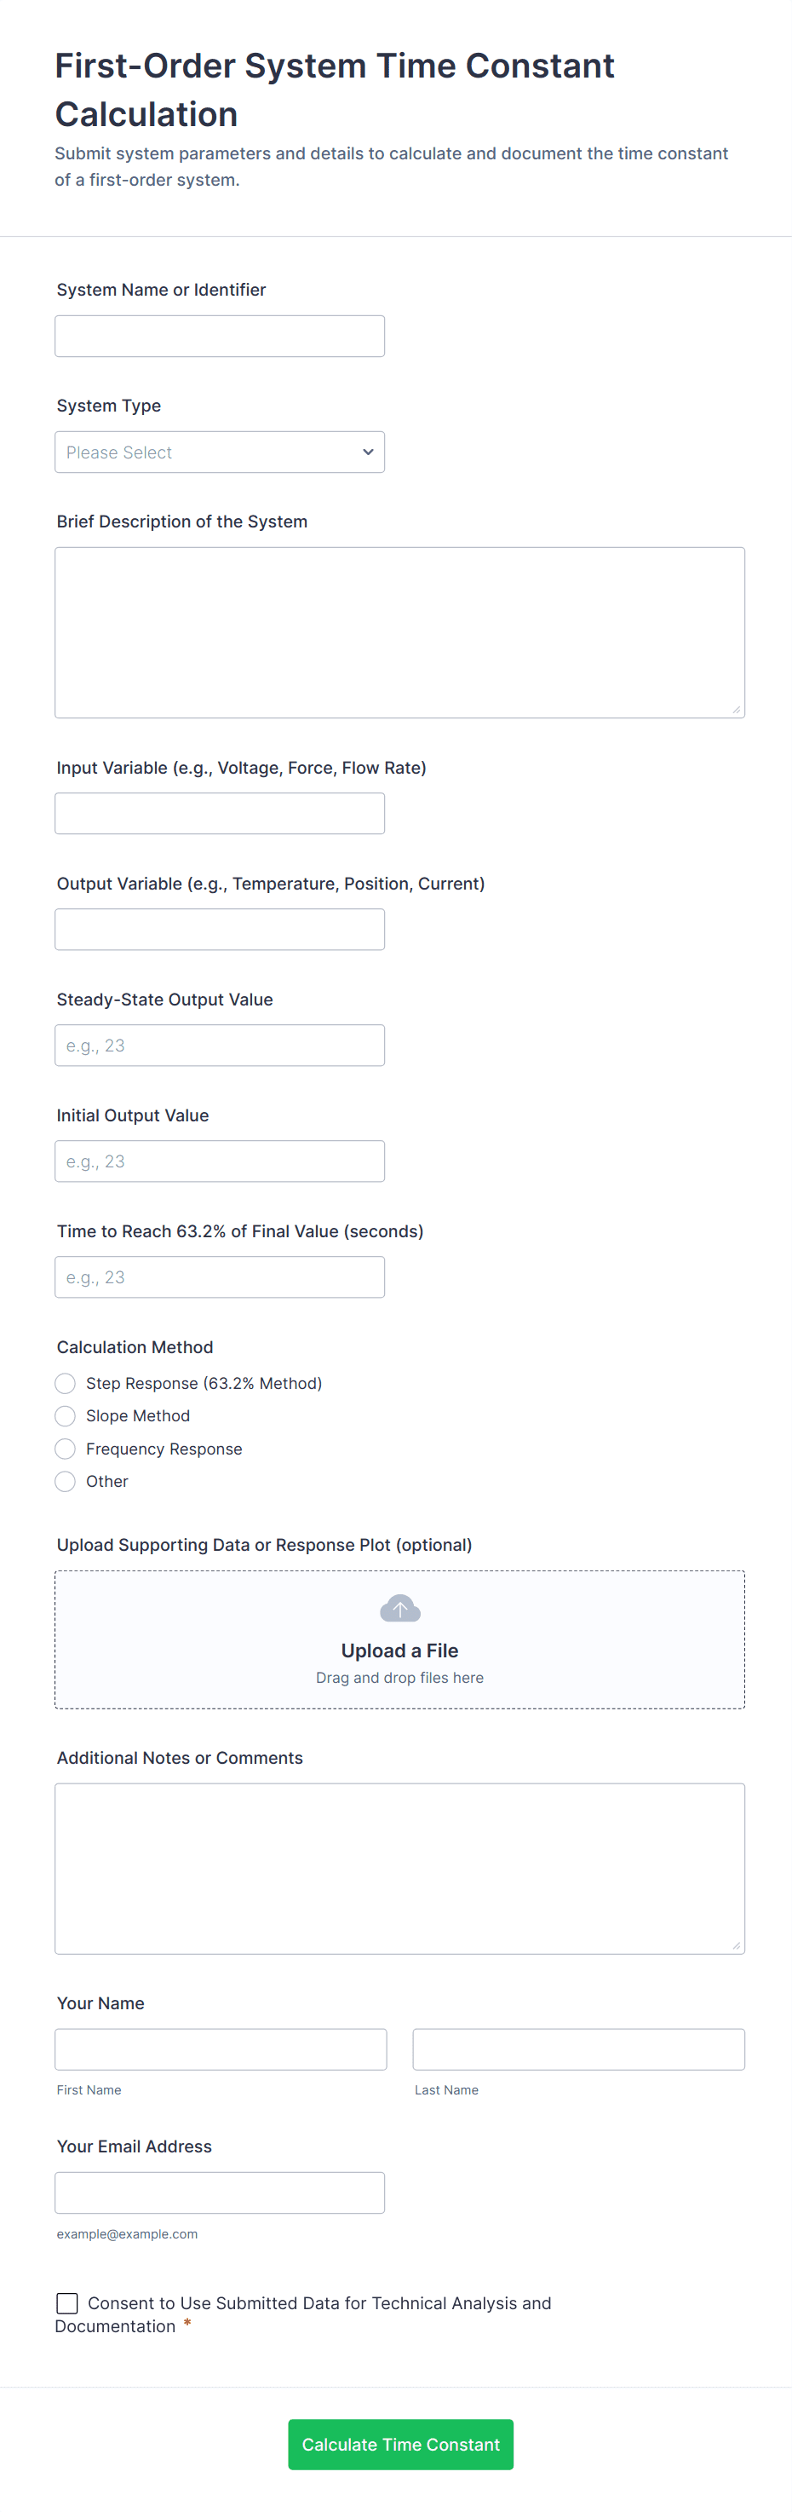Image resolution: width=792 pixels, height=2512 pixels.
Task: Click the Input Variable text field
Action: point(219,813)
